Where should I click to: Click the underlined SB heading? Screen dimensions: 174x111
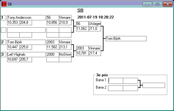tap(80, 10)
